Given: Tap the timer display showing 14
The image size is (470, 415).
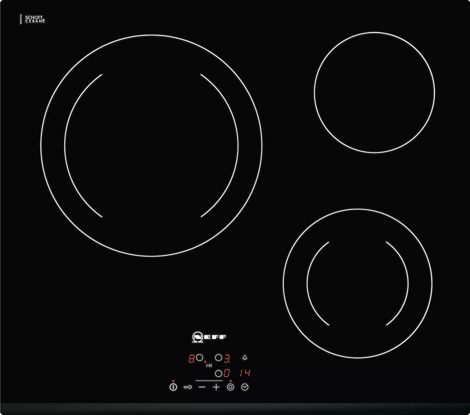Looking at the screenshot, I should 245,373.
